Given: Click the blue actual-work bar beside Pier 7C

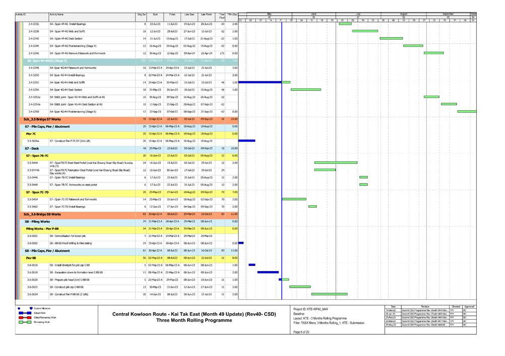Looking at the screenshot, I should [x=246, y=141].
